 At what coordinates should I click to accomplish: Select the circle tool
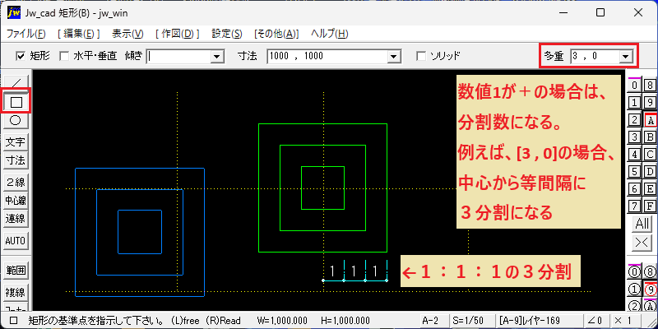16,121
